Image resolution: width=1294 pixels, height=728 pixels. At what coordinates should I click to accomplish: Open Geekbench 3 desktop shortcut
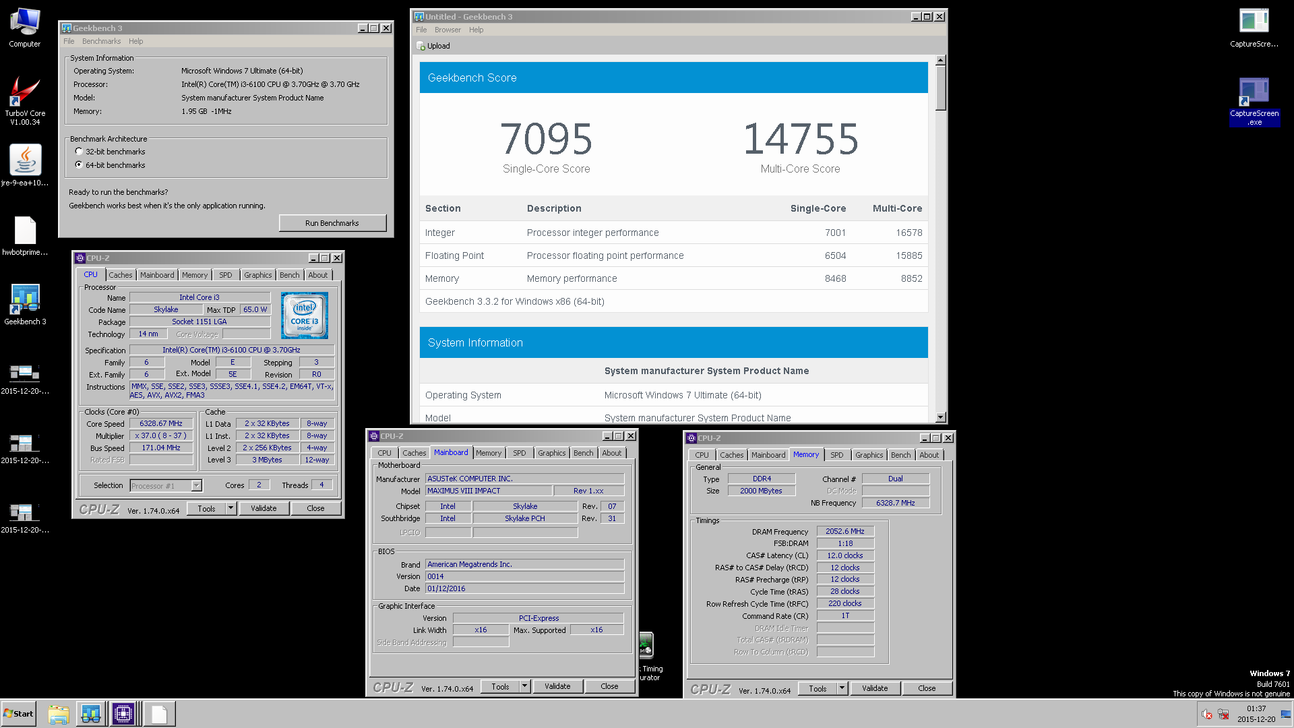click(x=25, y=305)
